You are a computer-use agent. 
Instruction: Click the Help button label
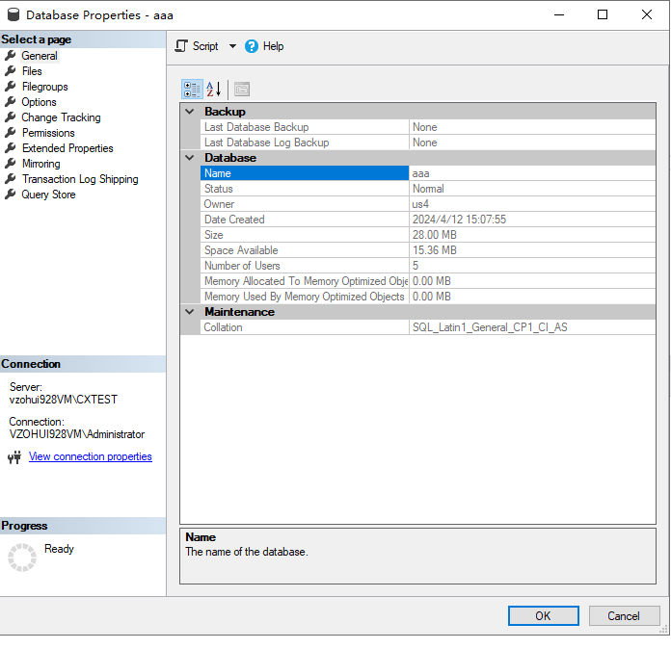(273, 46)
